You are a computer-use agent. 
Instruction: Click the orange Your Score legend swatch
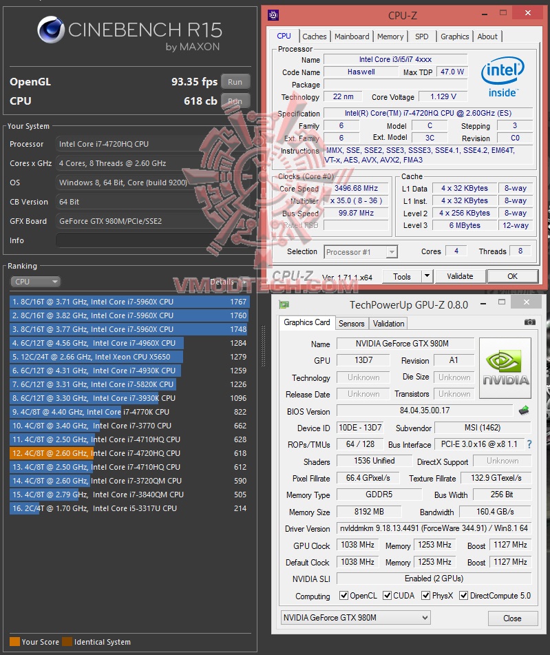pyautogui.click(x=14, y=642)
